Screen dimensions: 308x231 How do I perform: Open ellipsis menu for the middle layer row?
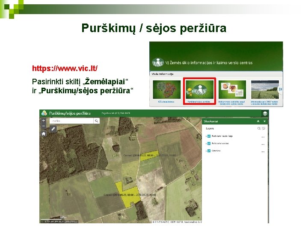[263, 144]
